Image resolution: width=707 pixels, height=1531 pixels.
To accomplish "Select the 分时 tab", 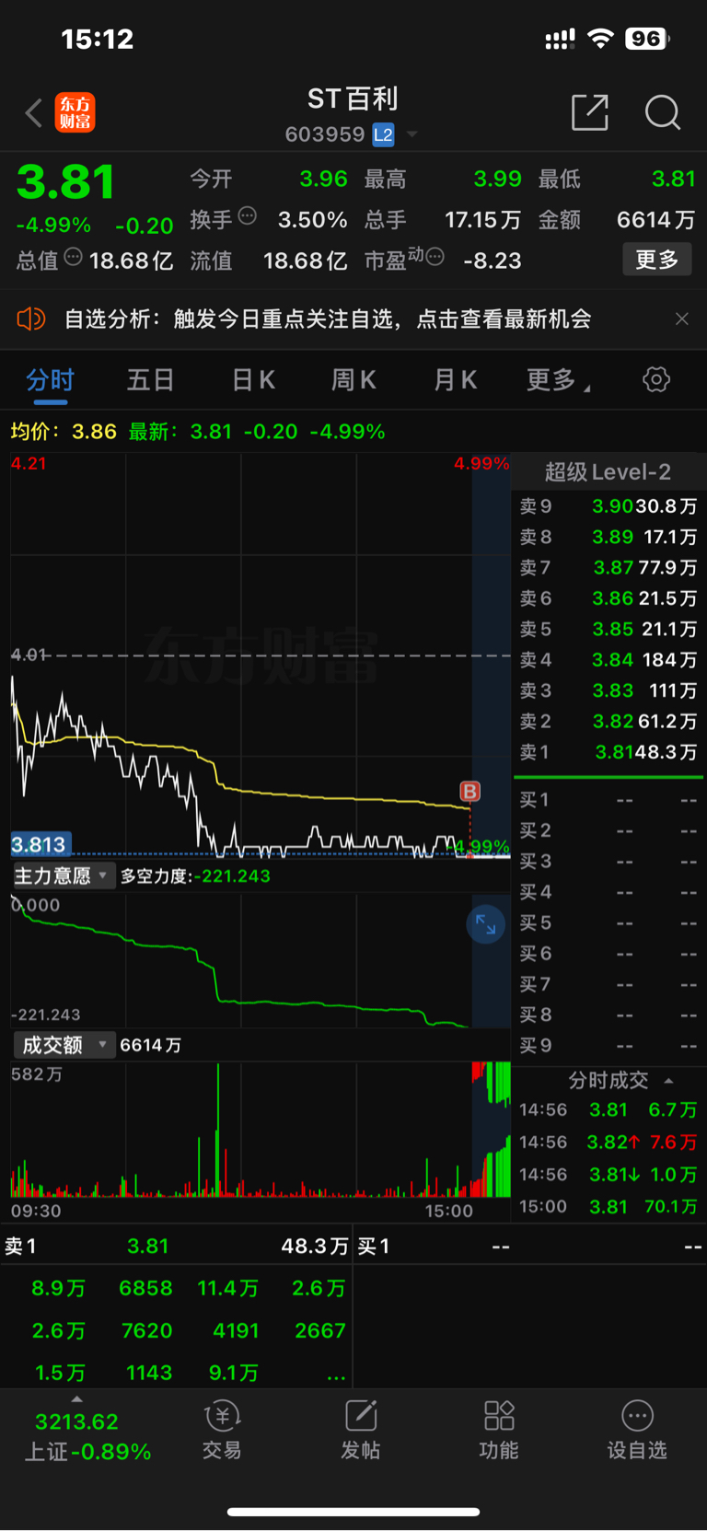I will [x=50, y=380].
